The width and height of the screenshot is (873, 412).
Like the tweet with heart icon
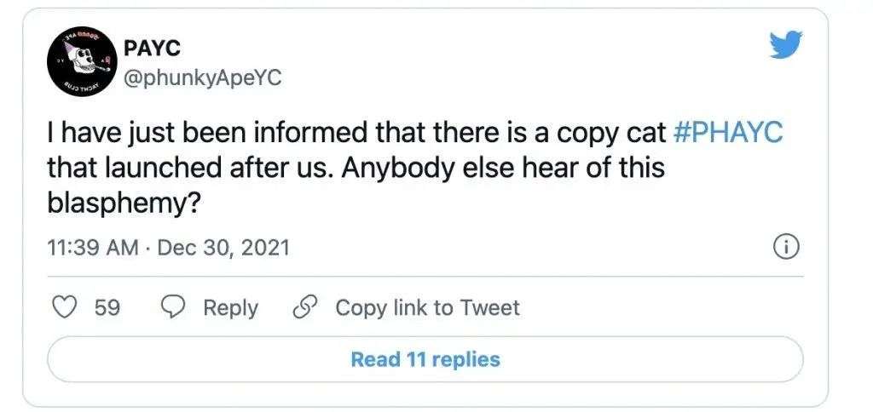64,307
